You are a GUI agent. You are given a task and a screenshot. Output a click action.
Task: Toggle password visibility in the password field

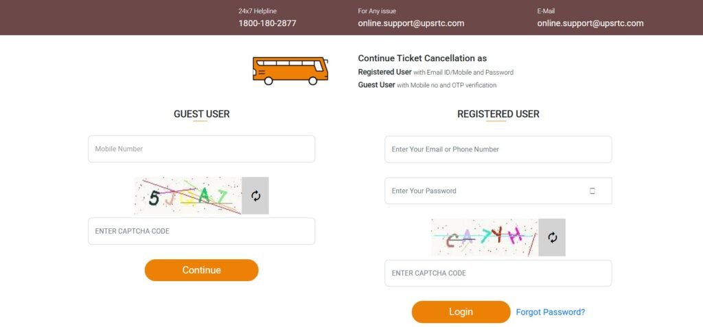click(592, 191)
